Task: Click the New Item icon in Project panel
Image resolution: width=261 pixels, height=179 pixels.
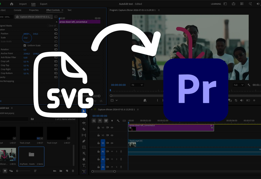Action: coord(67,171)
